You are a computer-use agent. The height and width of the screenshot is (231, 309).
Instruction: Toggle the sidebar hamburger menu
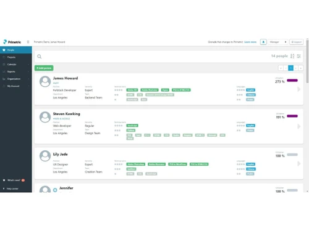28,42
